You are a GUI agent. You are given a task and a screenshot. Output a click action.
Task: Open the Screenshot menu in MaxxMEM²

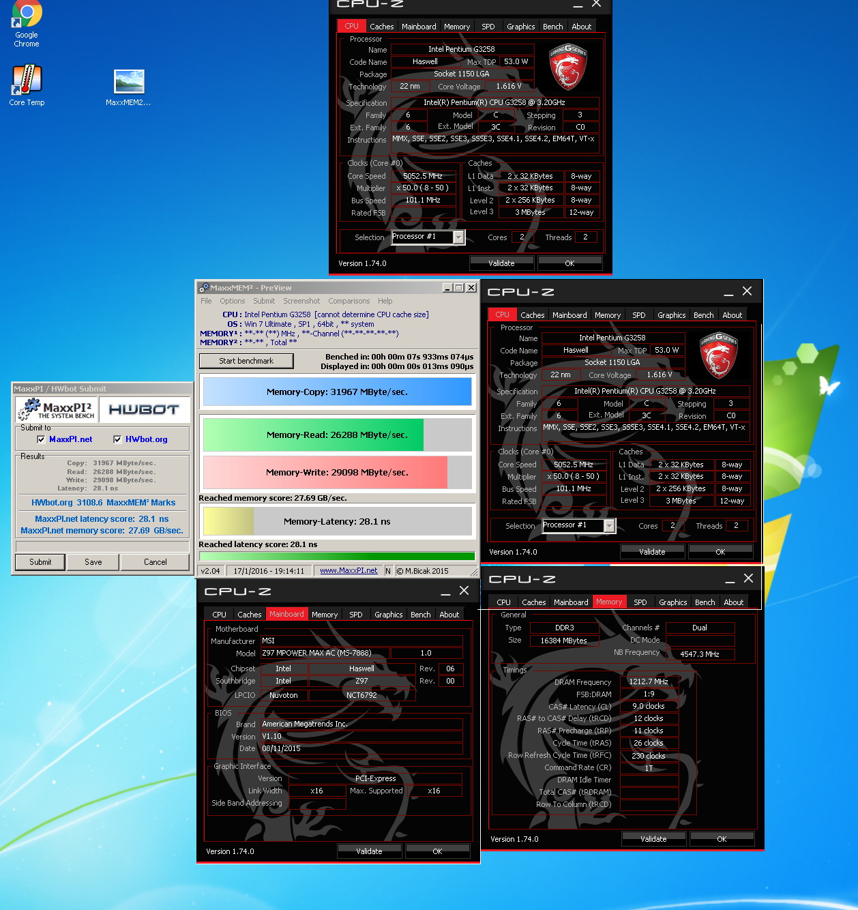[x=301, y=301]
